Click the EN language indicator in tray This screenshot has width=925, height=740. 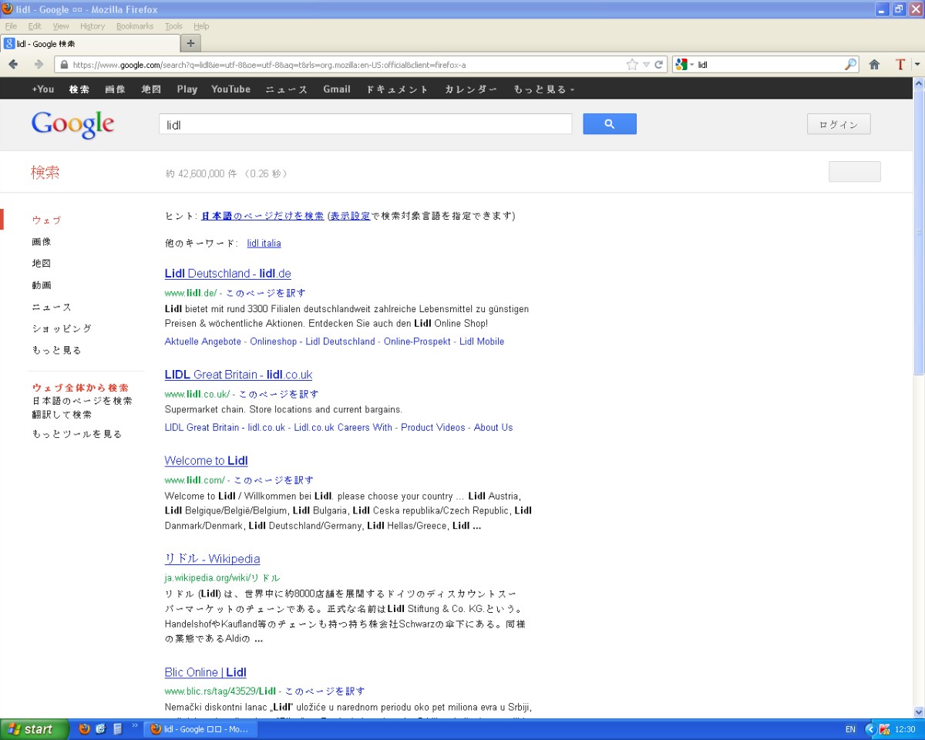[x=850, y=729]
